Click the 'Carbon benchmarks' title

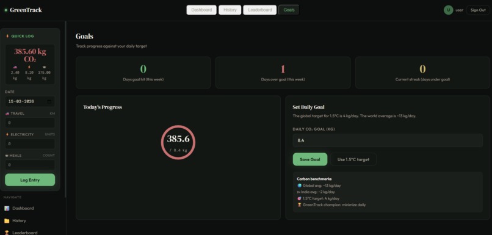coord(314,179)
